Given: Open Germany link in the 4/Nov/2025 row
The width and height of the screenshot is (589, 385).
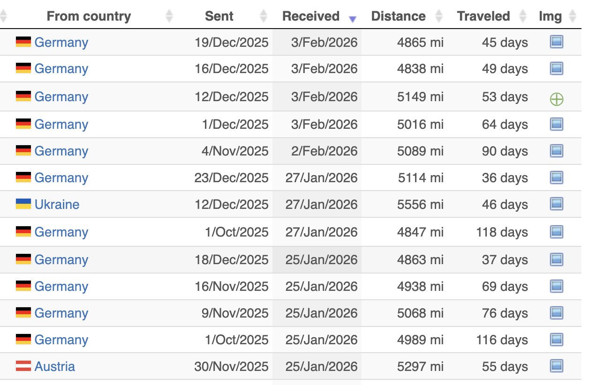Looking at the screenshot, I should pos(61,151).
